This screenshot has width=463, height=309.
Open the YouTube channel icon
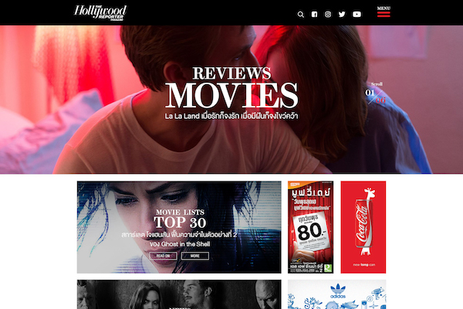pos(357,14)
